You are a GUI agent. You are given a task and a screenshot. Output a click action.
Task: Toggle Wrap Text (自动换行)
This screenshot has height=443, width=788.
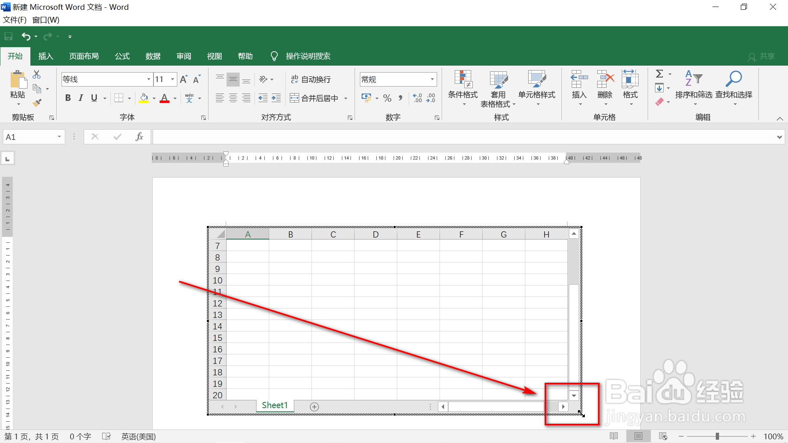(x=311, y=79)
